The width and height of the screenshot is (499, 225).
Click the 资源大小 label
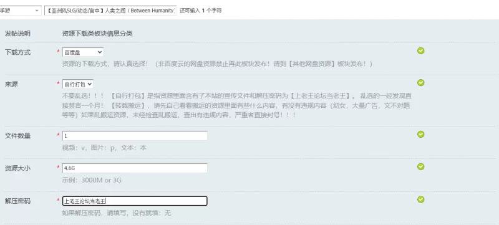coord(18,168)
